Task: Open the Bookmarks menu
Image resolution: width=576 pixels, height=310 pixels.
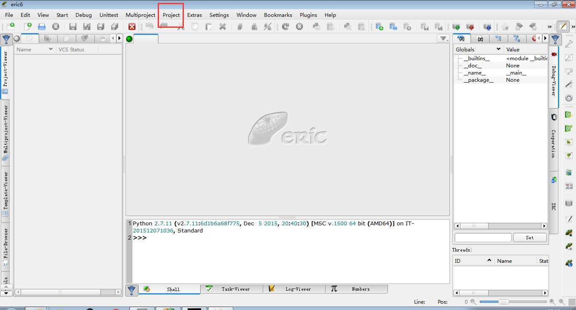Action: coord(278,15)
